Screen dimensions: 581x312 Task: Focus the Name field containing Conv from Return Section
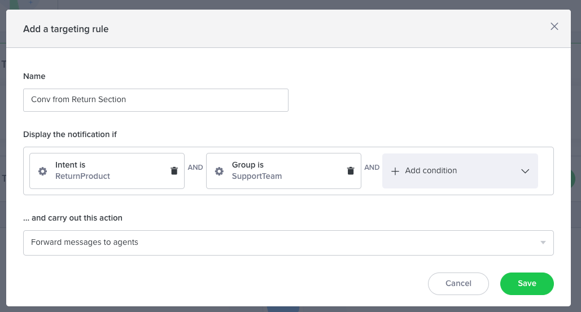click(155, 100)
